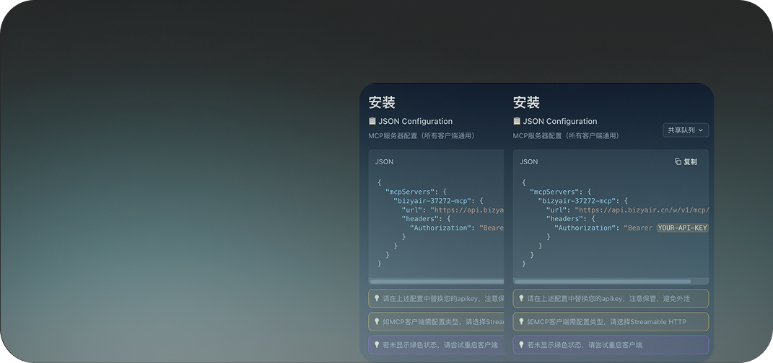The width and height of the screenshot is (773, 363).
Task: Select the YOUR-API-KEY placeholder in code
Action: 682,228
